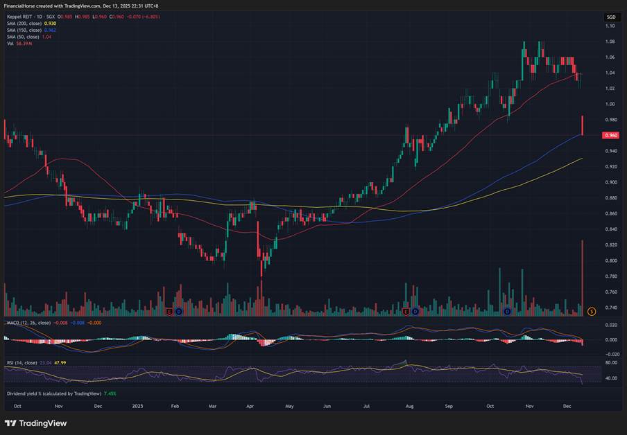The image size is (627, 435).
Task: Click the dividend D marker near August
Action: point(415,312)
